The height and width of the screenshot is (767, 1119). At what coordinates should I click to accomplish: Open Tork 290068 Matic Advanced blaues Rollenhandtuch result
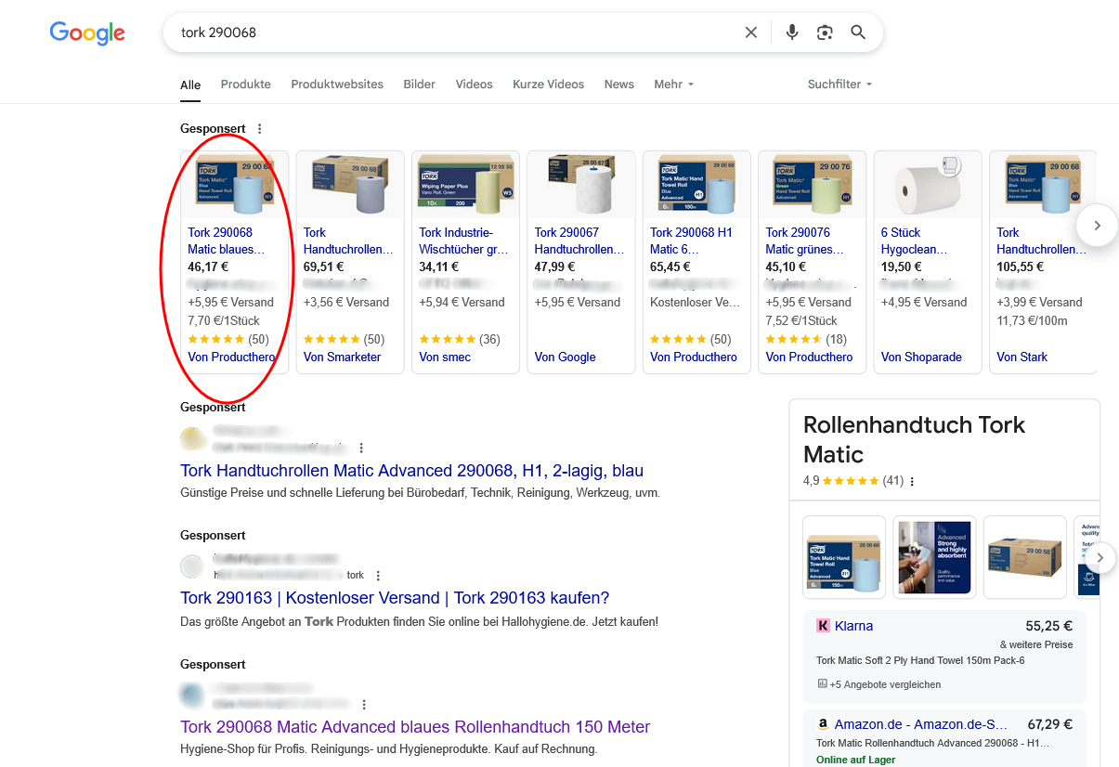tap(415, 727)
